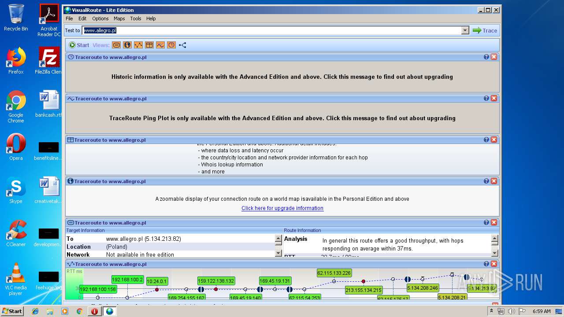
Task: Open the Help menu
Action: click(x=151, y=18)
